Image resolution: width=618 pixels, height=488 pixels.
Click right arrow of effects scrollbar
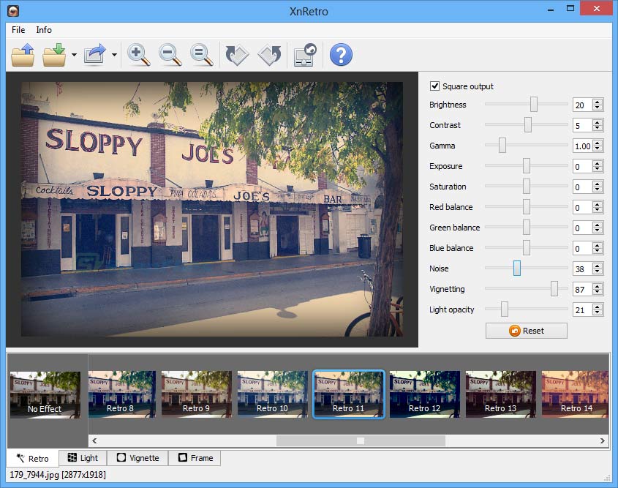tap(603, 440)
